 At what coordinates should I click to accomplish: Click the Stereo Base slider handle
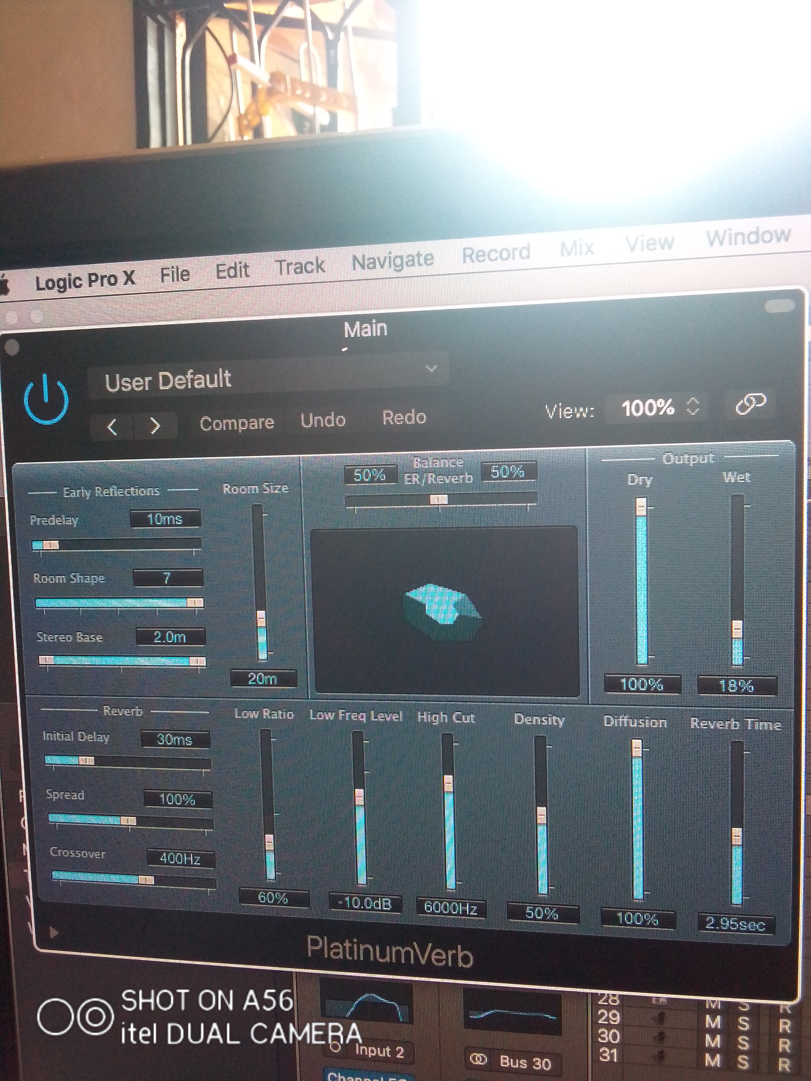point(197,661)
